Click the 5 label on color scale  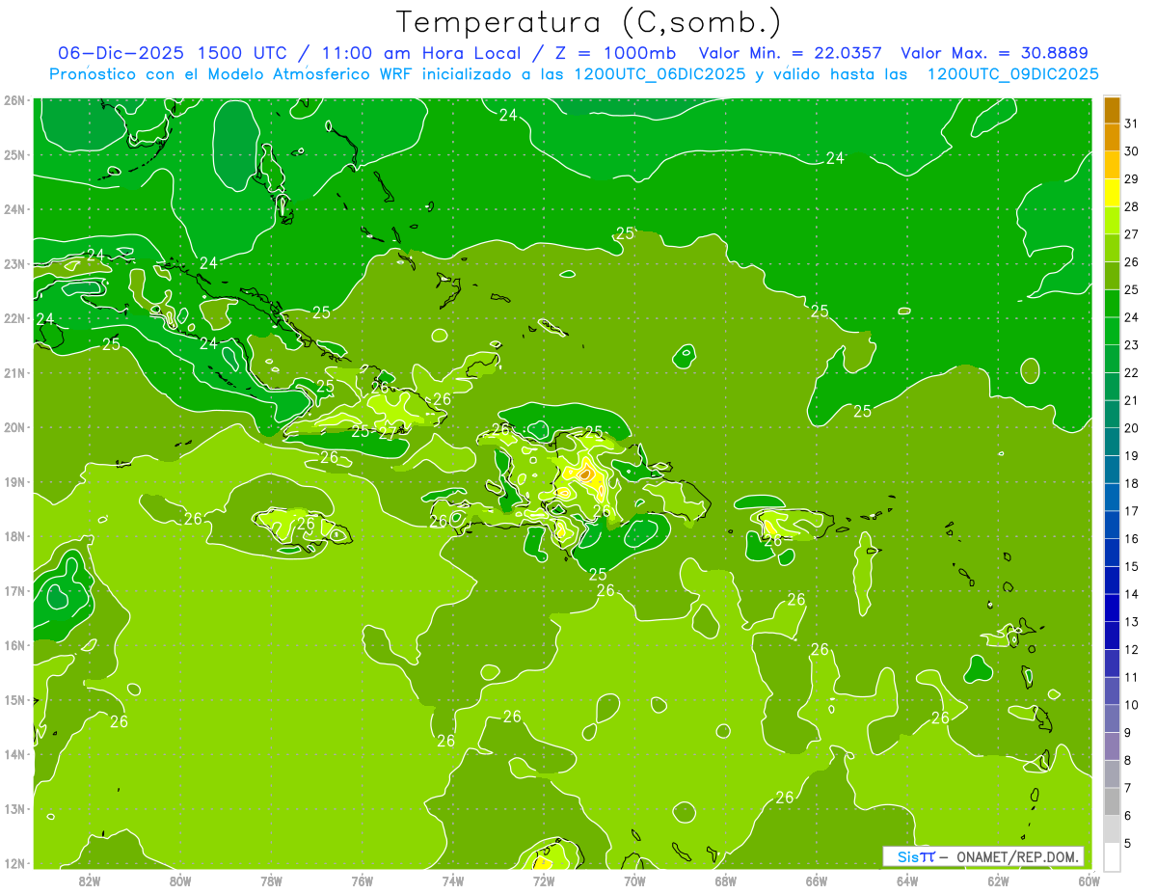tap(1128, 844)
